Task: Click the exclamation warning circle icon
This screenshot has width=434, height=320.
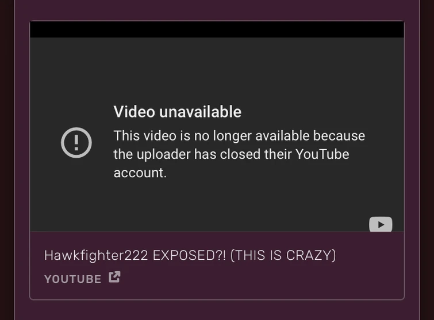Action: [x=76, y=142]
